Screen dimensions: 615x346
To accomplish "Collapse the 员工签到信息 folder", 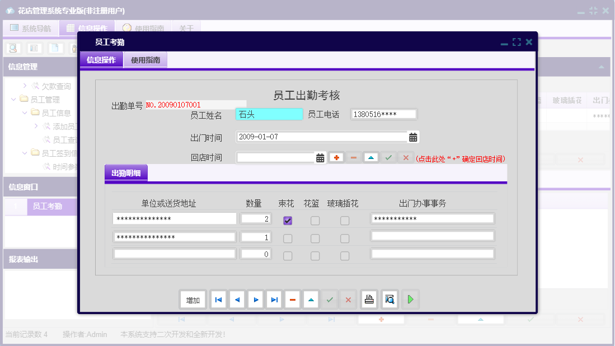I will [x=53, y=152].
